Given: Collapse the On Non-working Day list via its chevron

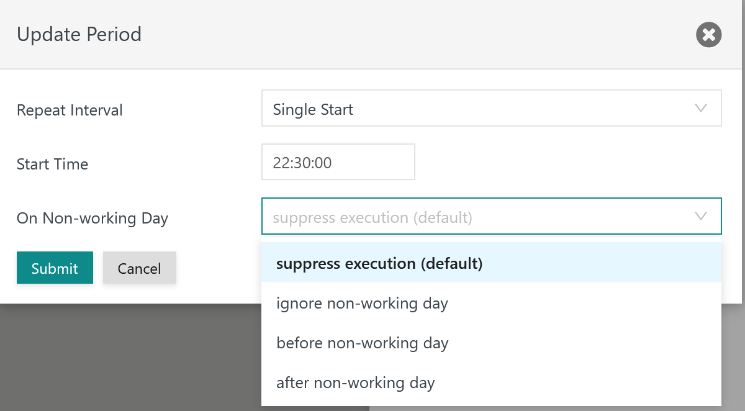Looking at the screenshot, I should [701, 216].
